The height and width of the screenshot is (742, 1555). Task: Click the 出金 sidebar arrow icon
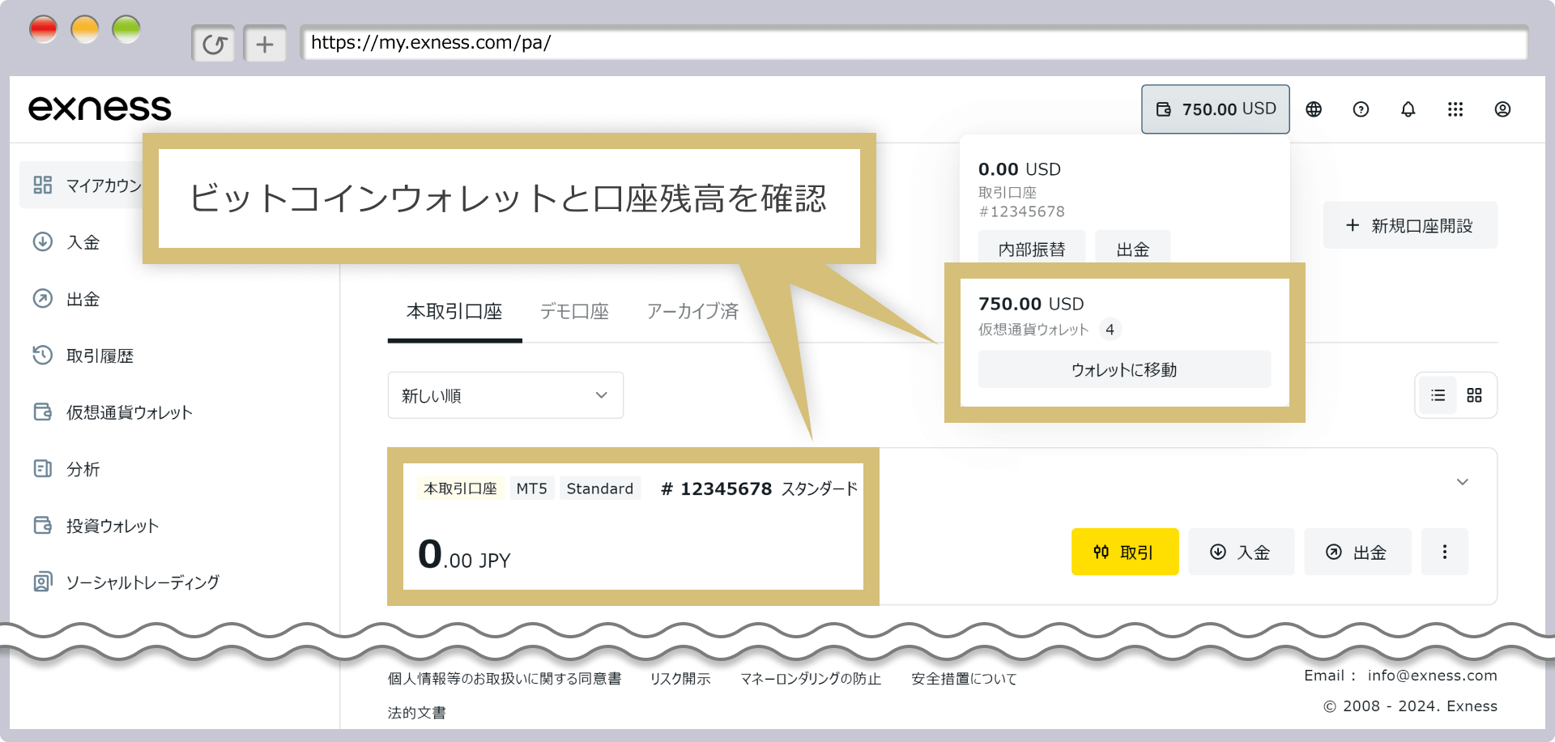pyautogui.click(x=43, y=298)
